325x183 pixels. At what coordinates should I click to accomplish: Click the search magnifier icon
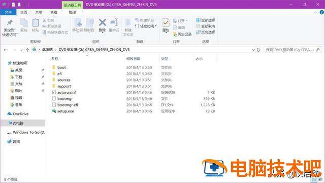pyautogui.click(x=318, y=50)
